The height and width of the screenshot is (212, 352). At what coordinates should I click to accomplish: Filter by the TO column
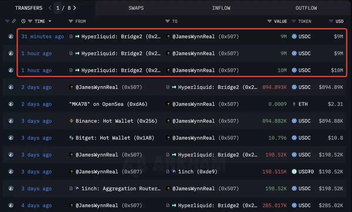167,21
